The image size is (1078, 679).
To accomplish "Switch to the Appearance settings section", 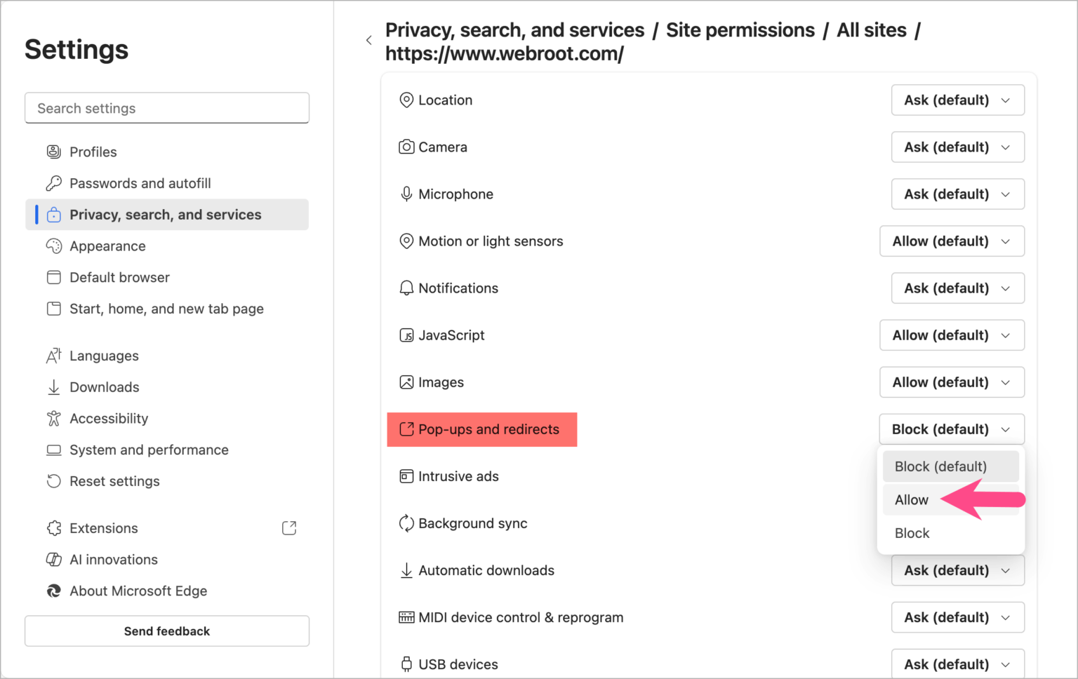I will [x=106, y=246].
